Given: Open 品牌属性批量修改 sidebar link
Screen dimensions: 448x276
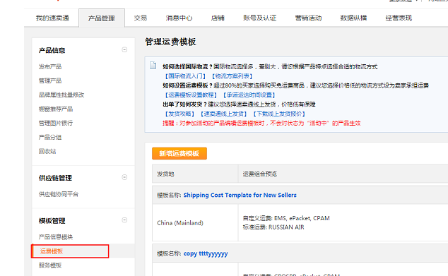Looking at the screenshot, I should (61, 95).
